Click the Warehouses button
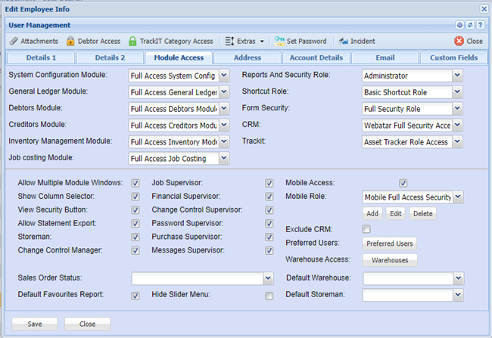This screenshot has width=492, height=338. pos(390,260)
